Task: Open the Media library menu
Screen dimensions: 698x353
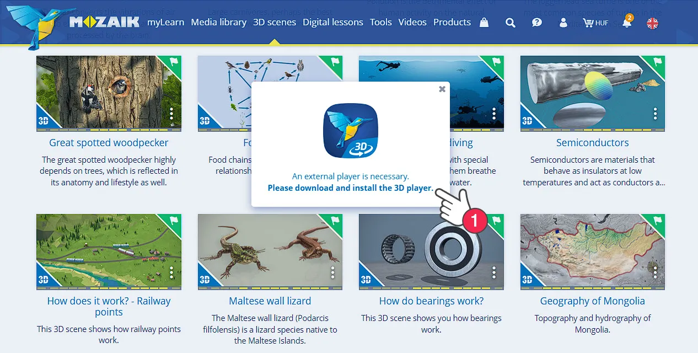Action: pos(218,23)
